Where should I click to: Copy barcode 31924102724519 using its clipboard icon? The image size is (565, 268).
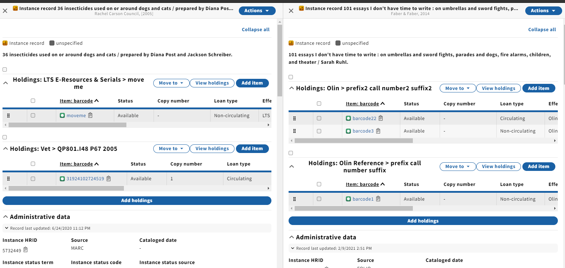108,178
